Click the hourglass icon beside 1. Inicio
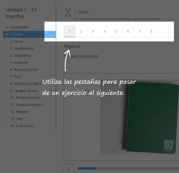The height and width of the screenshot is (173, 179). [x=68, y=12]
